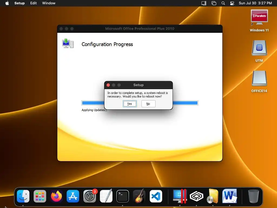Click the date and time in menu bar
The image size is (277, 208).
point(255,3)
